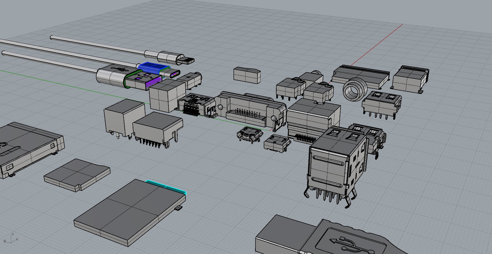Click the cyan highlighted edge of flat card
This screenshot has height=254, width=492.
click(166, 186)
